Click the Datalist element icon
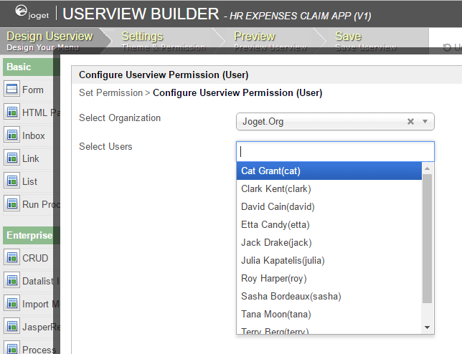Image resolution: width=462 pixels, height=354 pixels. (11, 281)
